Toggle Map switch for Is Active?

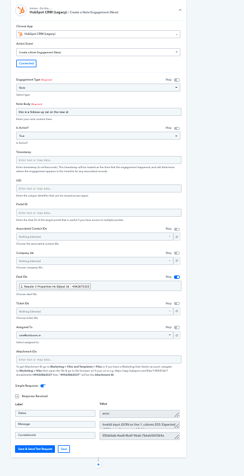177,128
